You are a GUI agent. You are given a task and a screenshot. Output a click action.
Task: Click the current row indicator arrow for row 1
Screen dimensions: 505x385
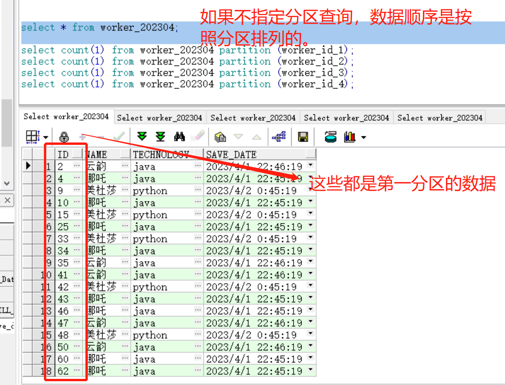(28, 166)
